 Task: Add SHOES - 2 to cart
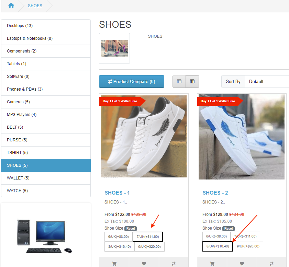click(x=212, y=263)
